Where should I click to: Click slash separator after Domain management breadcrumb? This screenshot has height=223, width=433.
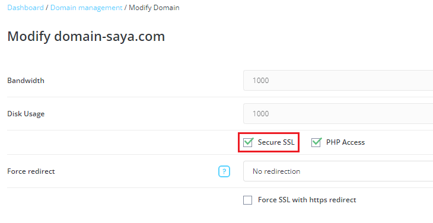[x=126, y=8]
